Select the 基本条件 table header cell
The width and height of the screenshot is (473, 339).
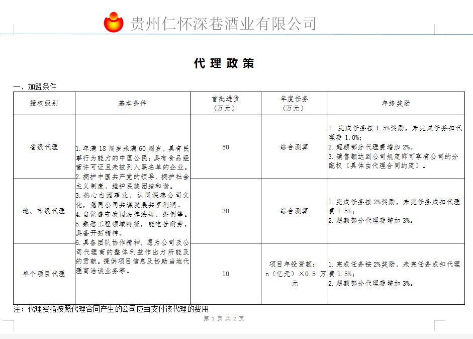click(132, 104)
